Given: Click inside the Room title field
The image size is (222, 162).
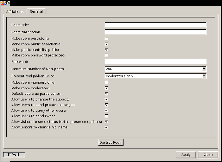Looking at the screenshot, I should 155,25.
